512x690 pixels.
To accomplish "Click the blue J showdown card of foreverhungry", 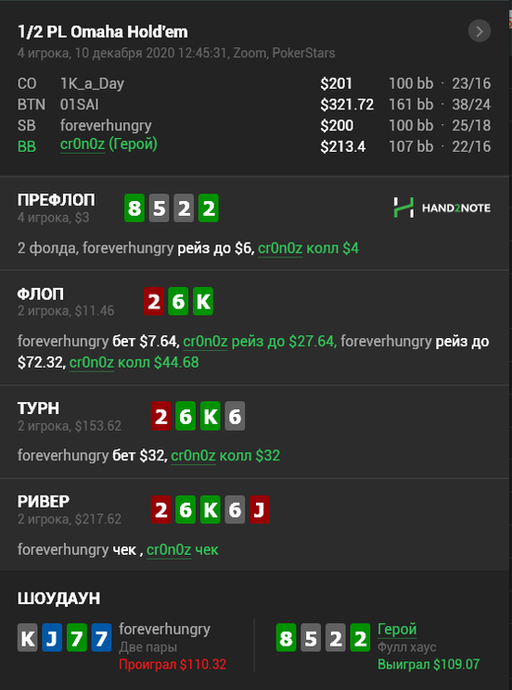I will 52,638.
